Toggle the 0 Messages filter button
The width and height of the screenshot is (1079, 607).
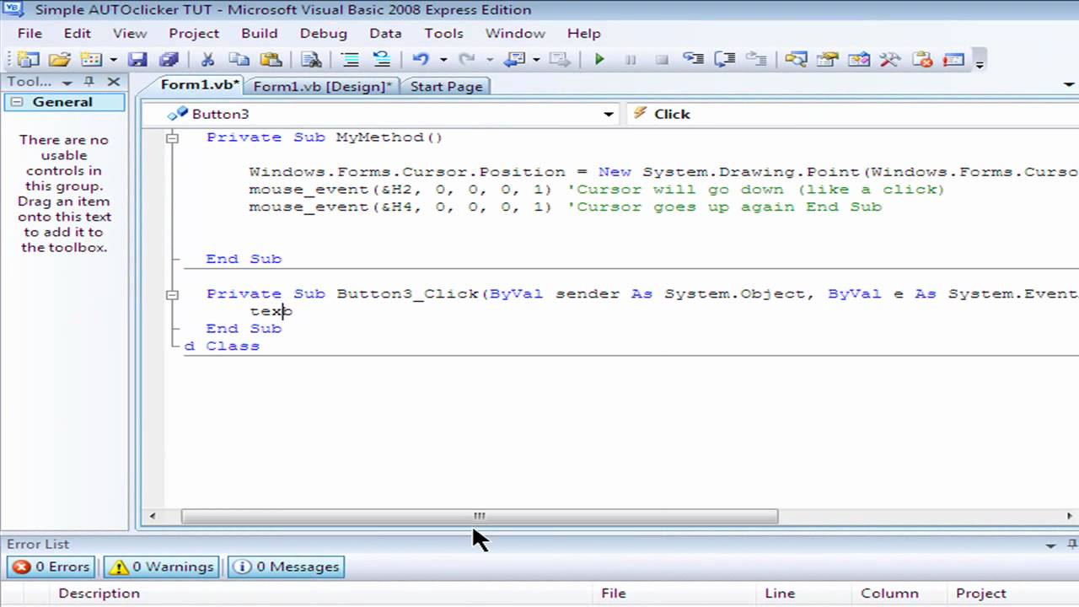pos(285,567)
